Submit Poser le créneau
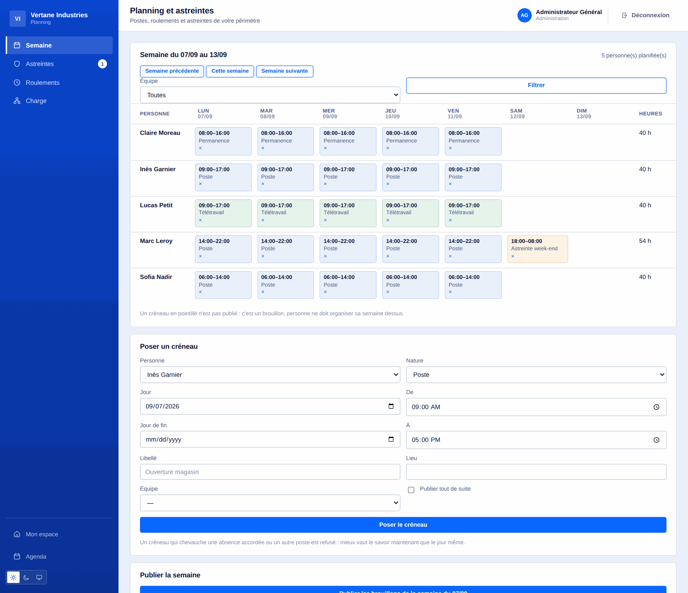The width and height of the screenshot is (688, 593). pyautogui.click(x=403, y=524)
